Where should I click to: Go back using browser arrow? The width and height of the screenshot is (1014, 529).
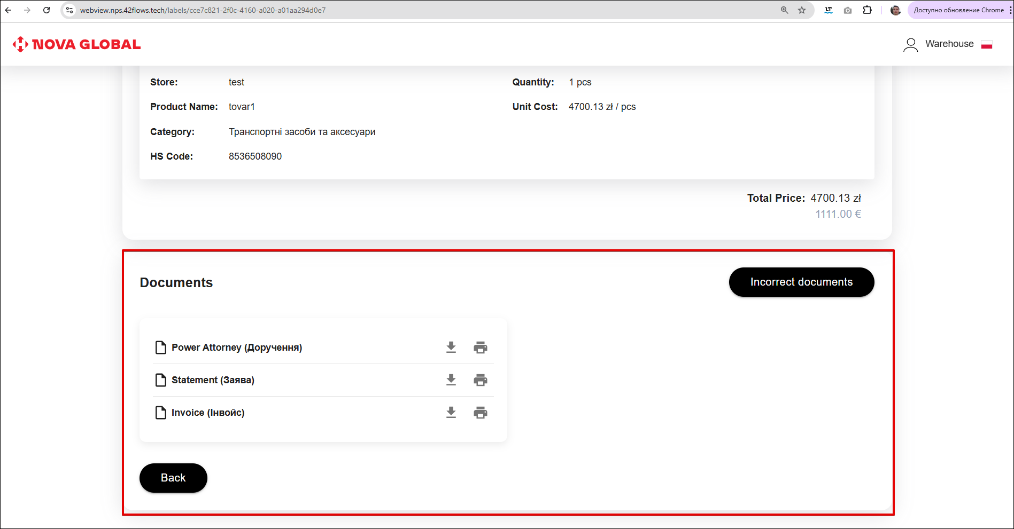9,10
